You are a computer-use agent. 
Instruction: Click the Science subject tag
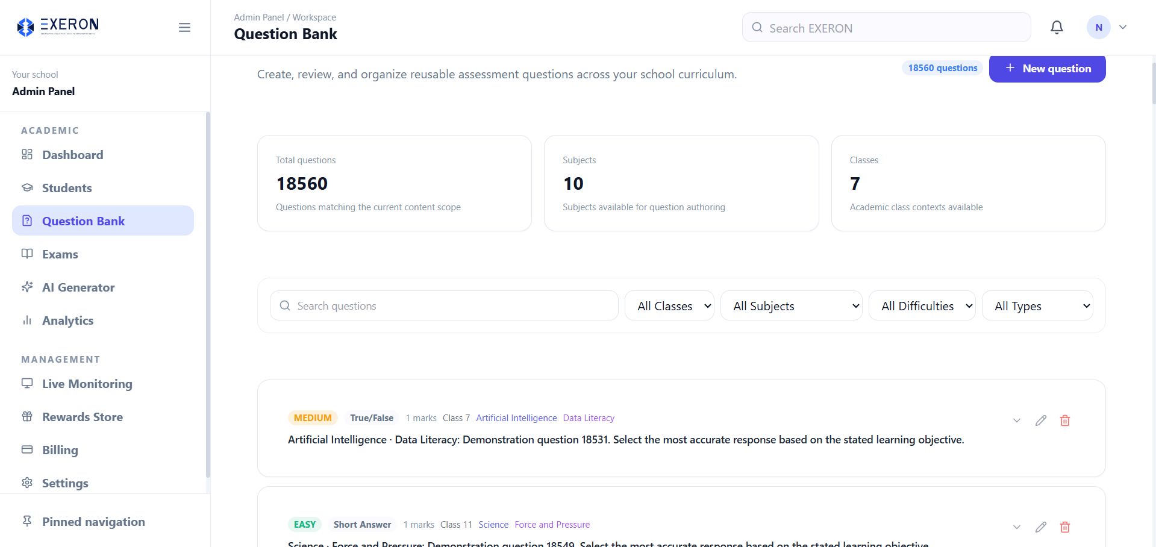493,525
